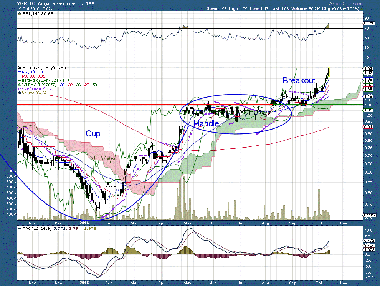
Task: Click the red MA(200) line swatch
Action: click(x=20, y=76)
